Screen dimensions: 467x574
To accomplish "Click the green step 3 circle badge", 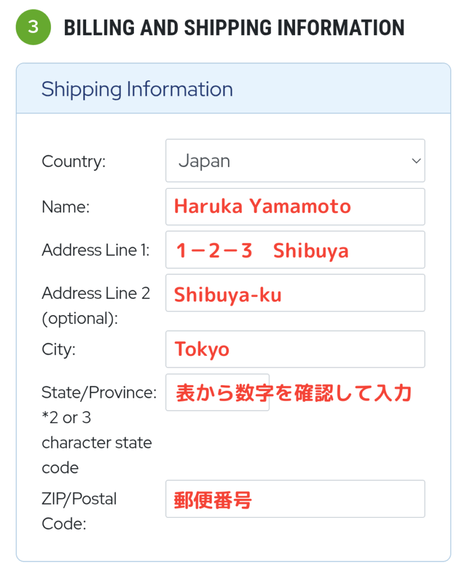I will click(33, 27).
